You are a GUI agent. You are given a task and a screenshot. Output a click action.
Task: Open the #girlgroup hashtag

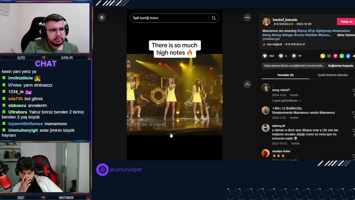pos(324,31)
